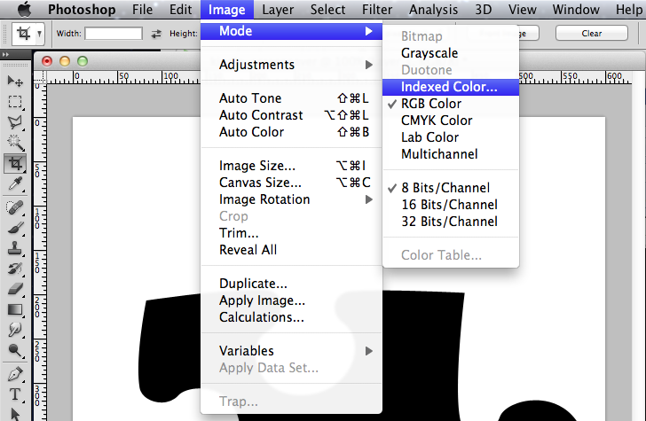Open the File menu
646x421 pixels.
click(x=143, y=9)
